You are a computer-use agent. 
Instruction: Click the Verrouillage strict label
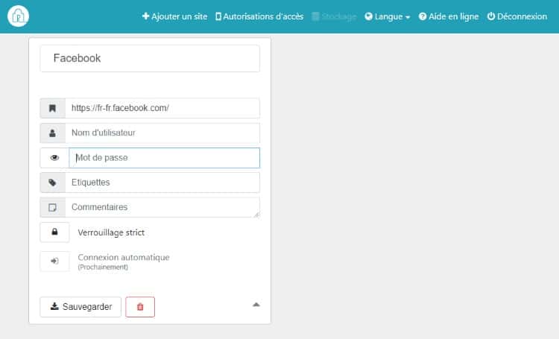(111, 232)
